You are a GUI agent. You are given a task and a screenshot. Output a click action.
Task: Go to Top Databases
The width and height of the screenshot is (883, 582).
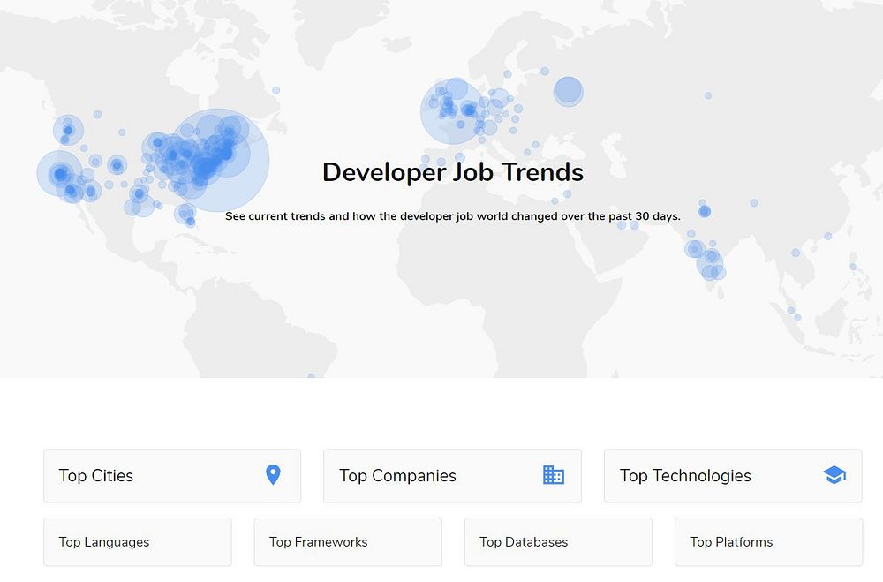pos(558,541)
